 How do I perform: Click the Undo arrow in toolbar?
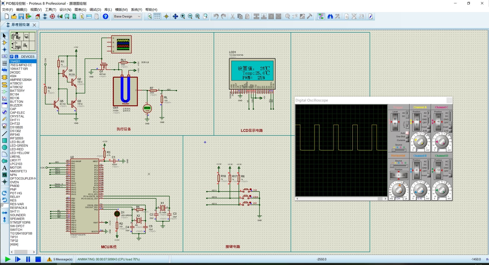click(x=216, y=17)
